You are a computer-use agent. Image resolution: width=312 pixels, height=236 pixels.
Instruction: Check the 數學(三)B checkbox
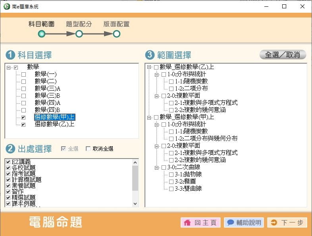(24, 96)
